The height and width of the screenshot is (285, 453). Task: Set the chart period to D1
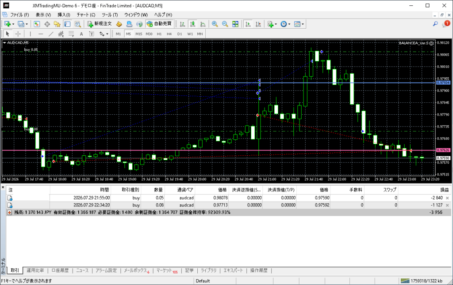coord(180,34)
